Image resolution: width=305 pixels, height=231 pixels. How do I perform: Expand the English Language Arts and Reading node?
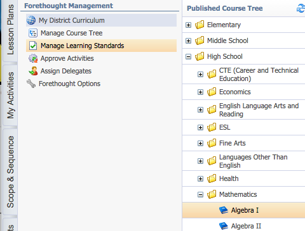pyautogui.click(x=200, y=109)
